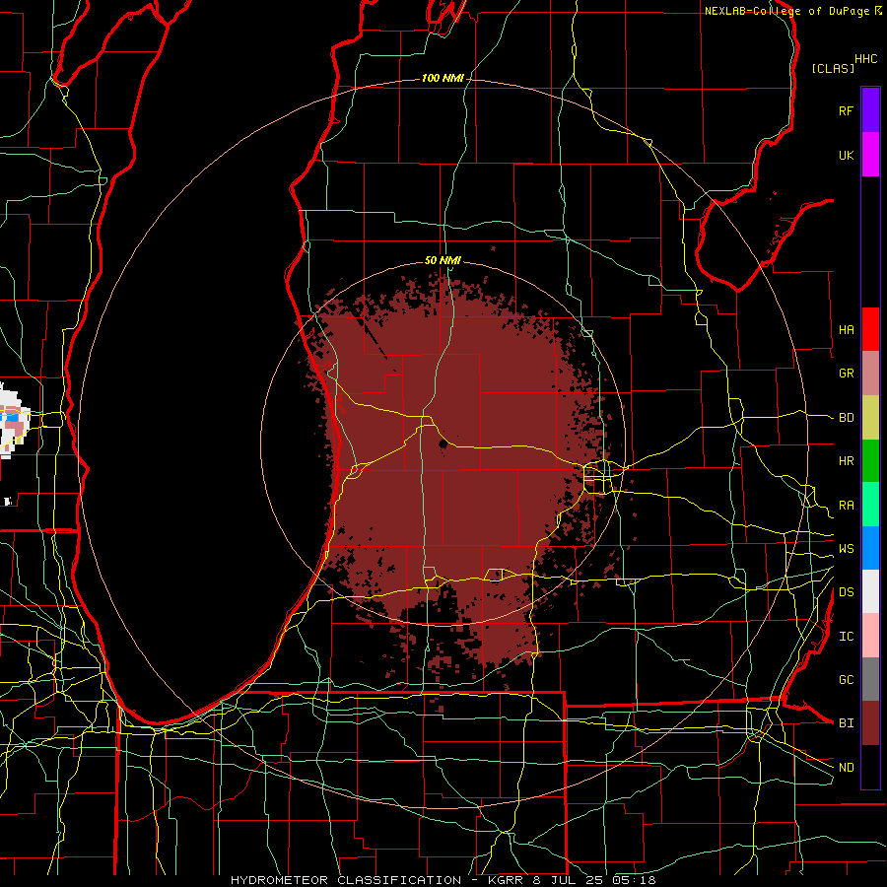The height and width of the screenshot is (887, 887).
Task: Click the GR pinkish legend swatch
Action: tap(870, 374)
